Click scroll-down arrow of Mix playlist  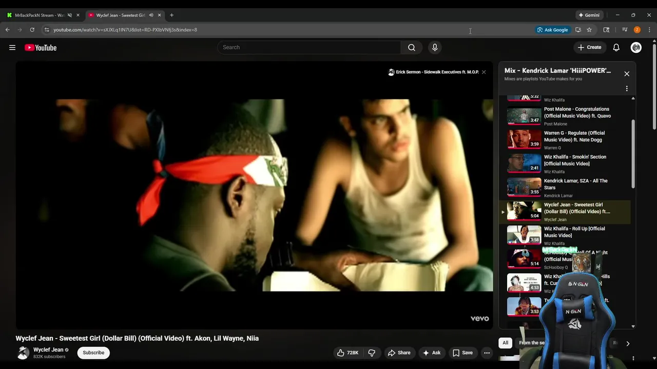633,326
